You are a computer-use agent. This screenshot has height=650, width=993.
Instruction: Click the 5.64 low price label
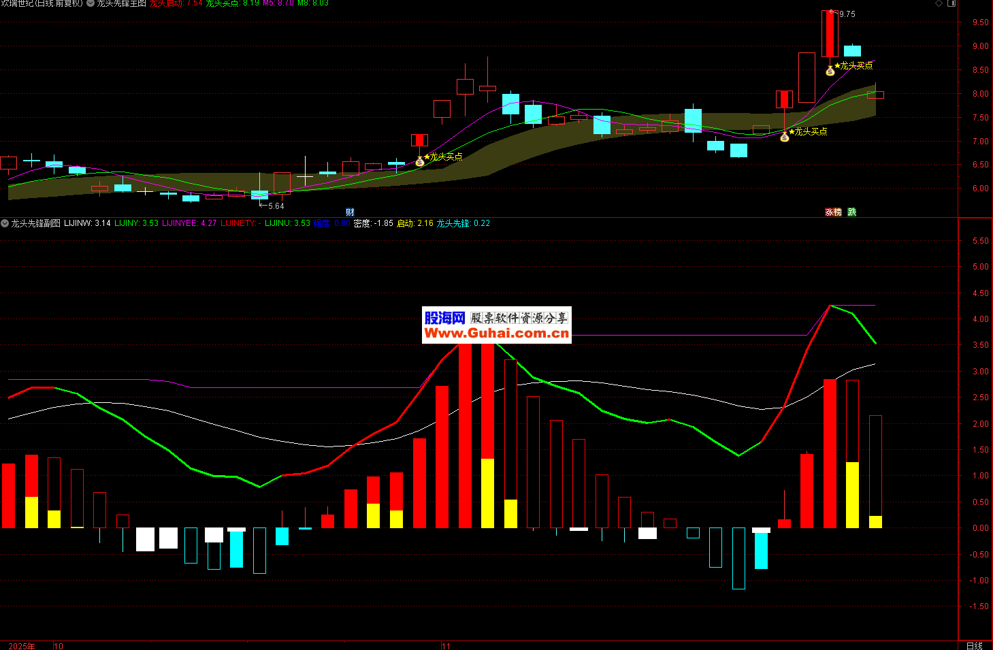(x=276, y=206)
